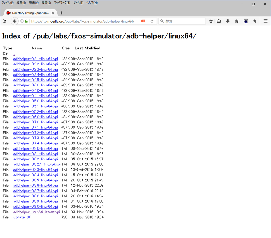Open adbhelper-0.4.1-linux64.xpi
Image resolution: width=271 pixels, height=238 pixels.
(36, 96)
